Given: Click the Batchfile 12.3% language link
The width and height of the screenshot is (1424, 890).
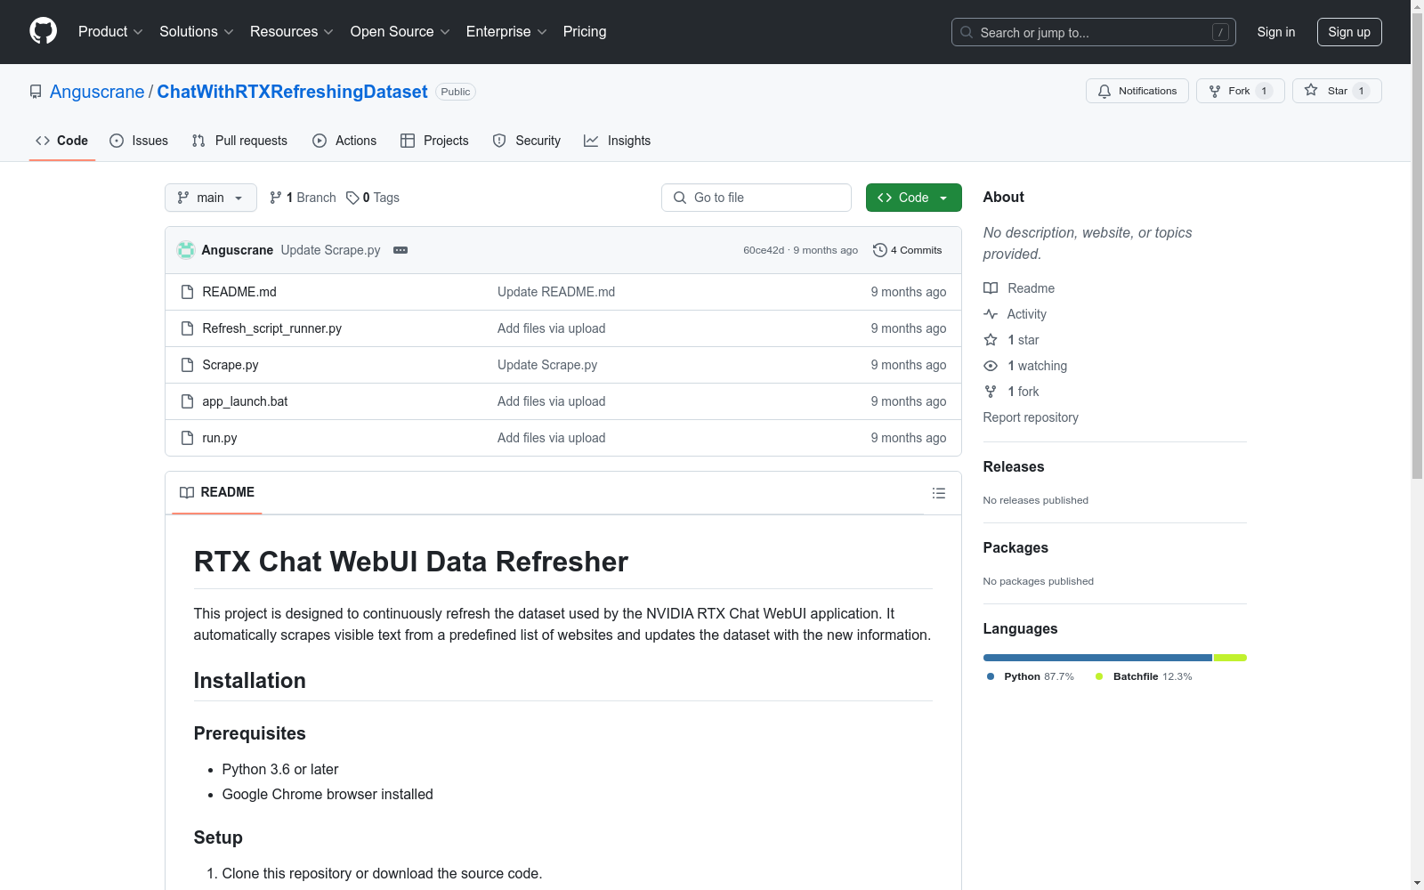Looking at the screenshot, I should (x=1144, y=676).
